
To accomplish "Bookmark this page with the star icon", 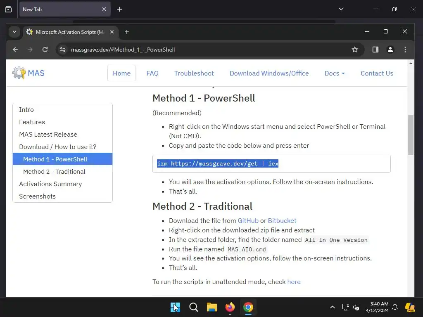I will (x=355, y=50).
